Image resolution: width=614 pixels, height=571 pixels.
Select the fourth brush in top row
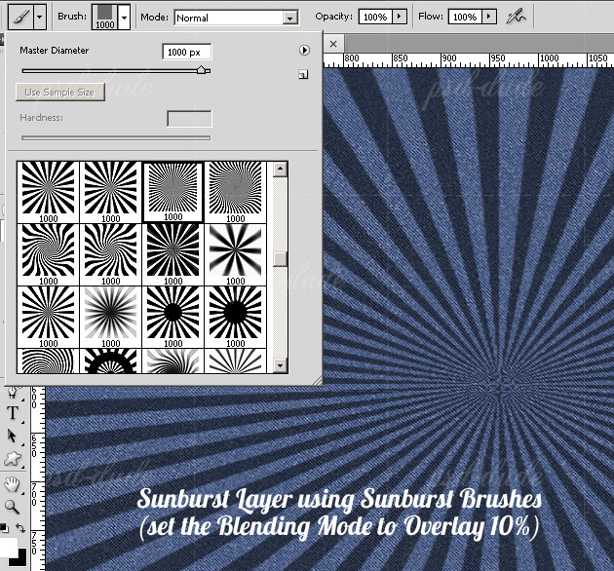(235, 192)
